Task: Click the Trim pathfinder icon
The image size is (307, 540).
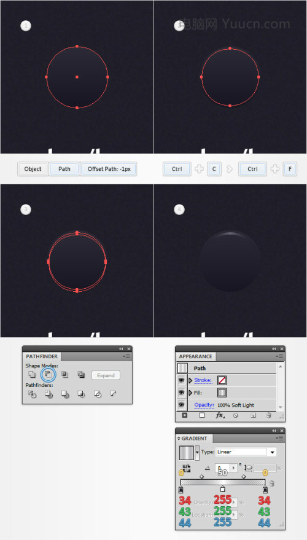Action: pyautogui.click(x=49, y=394)
